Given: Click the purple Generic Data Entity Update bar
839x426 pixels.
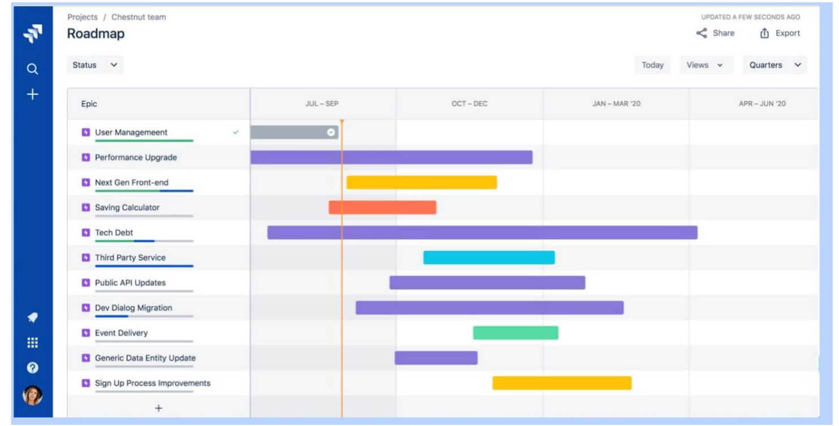Looking at the screenshot, I should tap(436, 358).
